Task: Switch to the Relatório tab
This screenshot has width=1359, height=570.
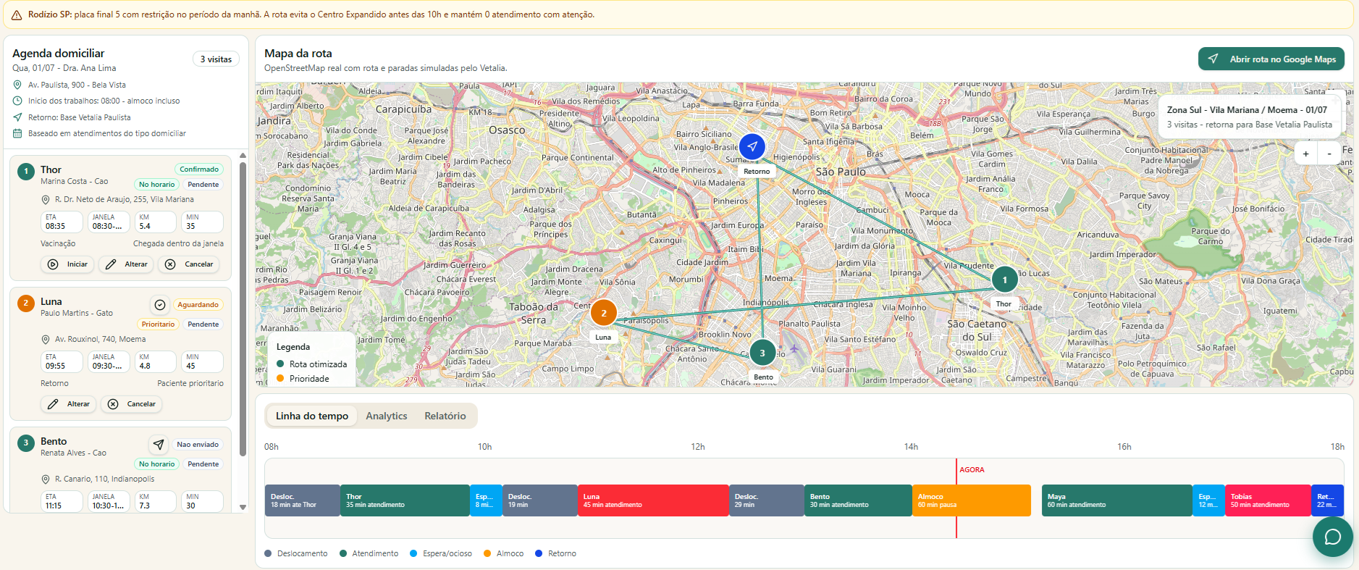Action: 445,416
